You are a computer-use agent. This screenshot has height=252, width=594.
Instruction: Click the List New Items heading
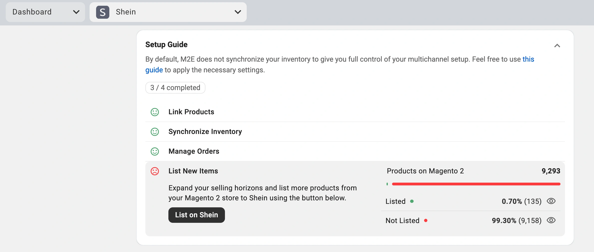(193, 171)
